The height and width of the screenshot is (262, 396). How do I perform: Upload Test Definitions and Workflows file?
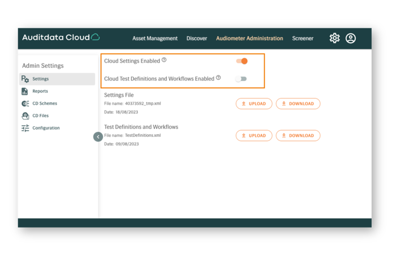tap(253, 135)
